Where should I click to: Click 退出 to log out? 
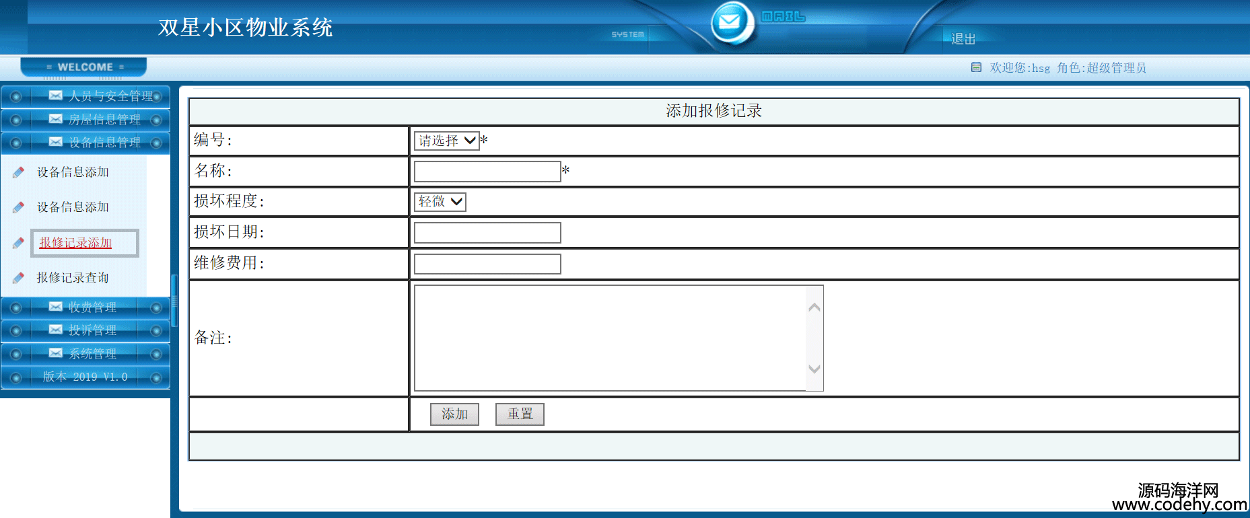(x=963, y=39)
